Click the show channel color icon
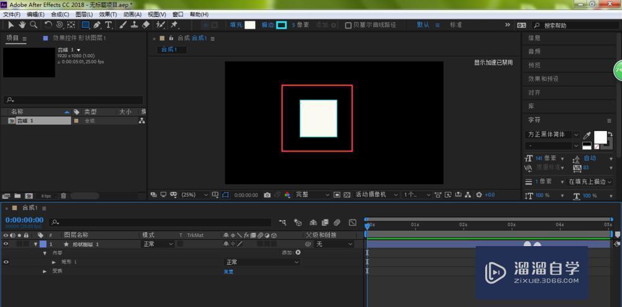Image resolution: width=622 pixels, height=307 pixels. click(287, 195)
